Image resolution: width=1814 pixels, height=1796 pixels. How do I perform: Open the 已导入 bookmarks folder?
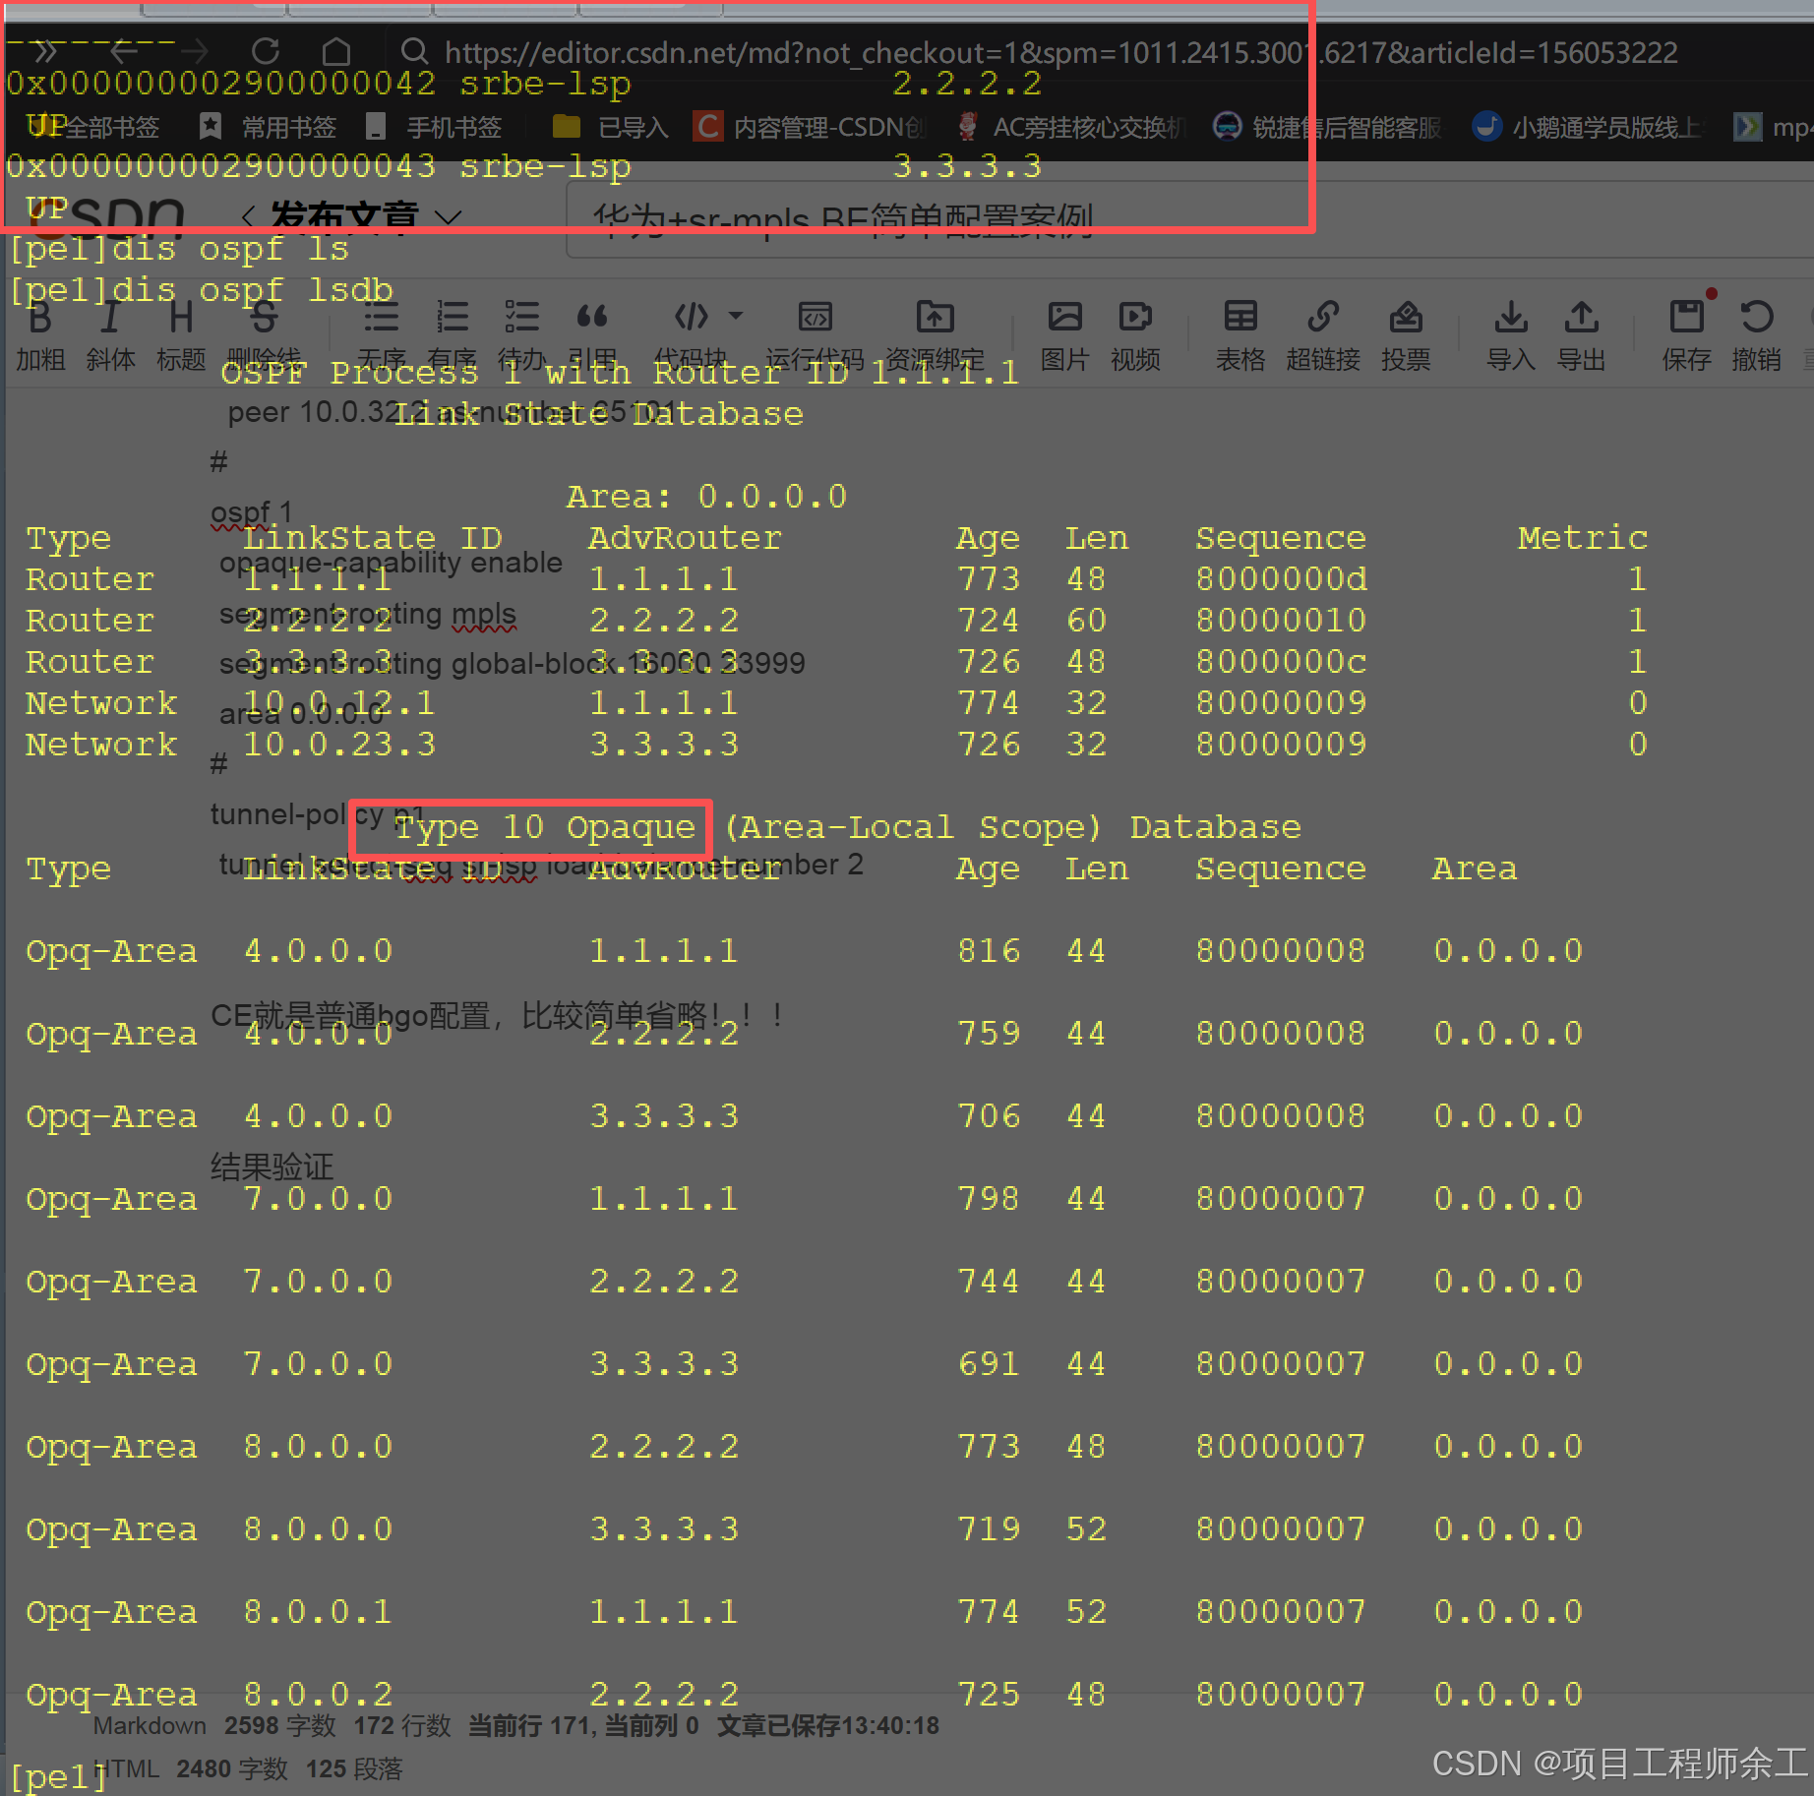click(x=610, y=127)
